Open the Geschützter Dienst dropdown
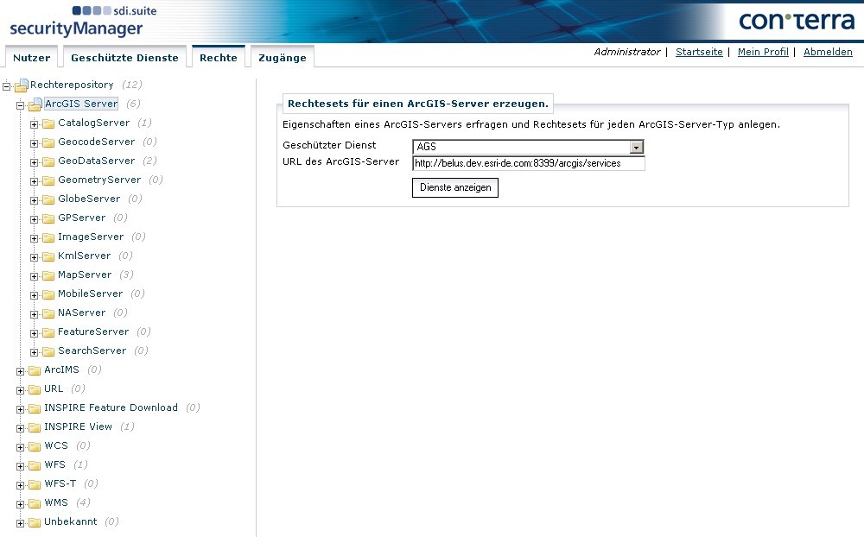Screen dimensions: 864x537 pos(637,148)
